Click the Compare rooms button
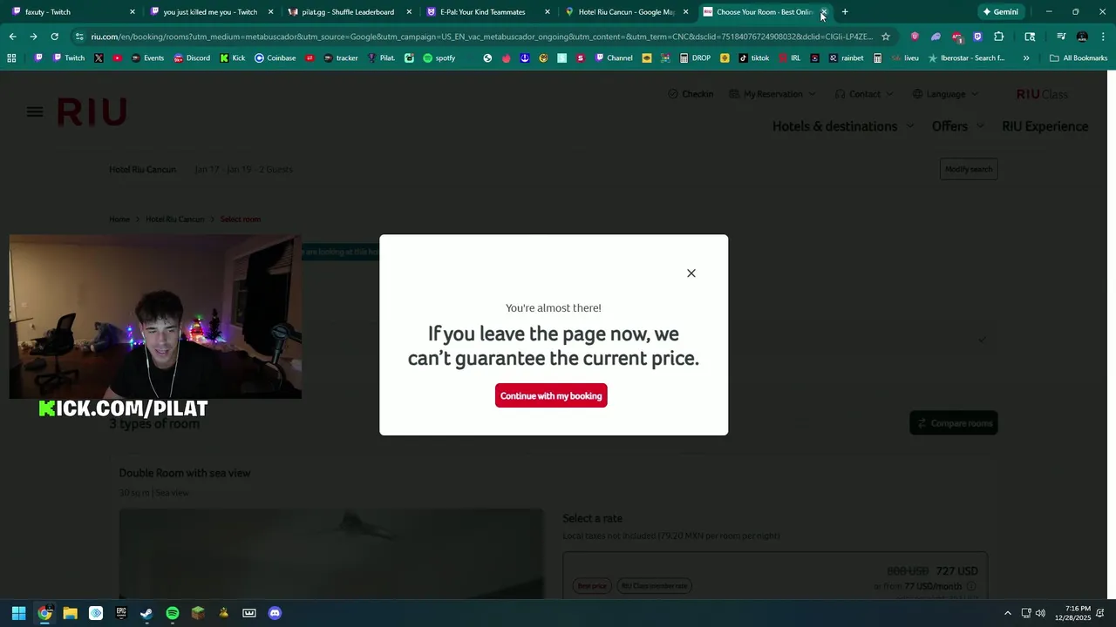Image resolution: width=1116 pixels, height=627 pixels. [x=954, y=423]
